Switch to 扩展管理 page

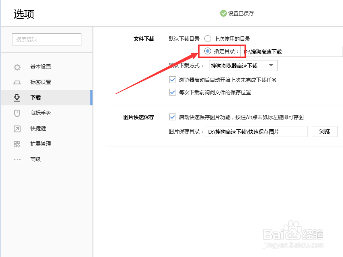(x=47, y=144)
